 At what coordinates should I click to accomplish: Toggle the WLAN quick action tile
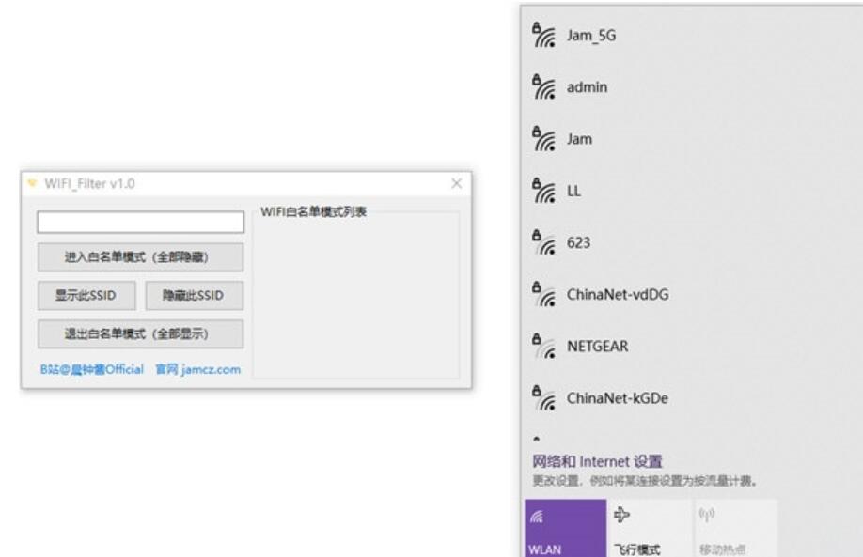pos(565,528)
